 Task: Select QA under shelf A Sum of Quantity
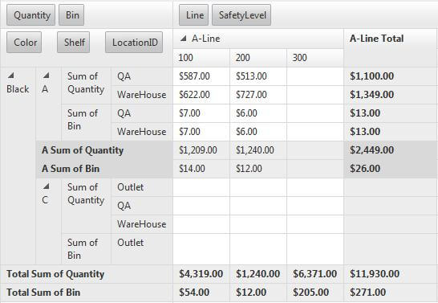coord(142,76)
